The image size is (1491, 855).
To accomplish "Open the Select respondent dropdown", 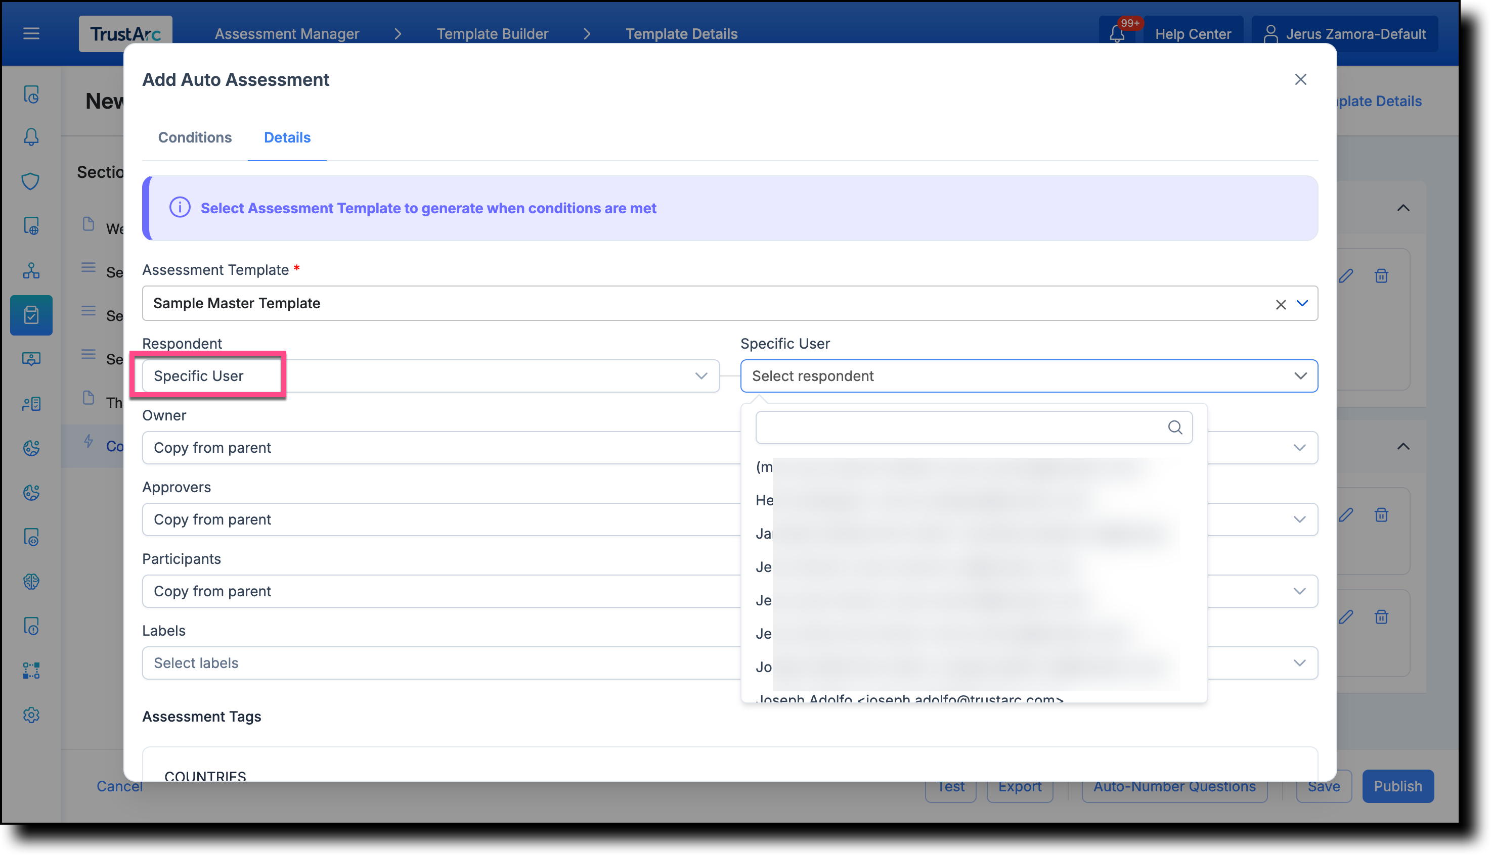I will tap(1029, 376).
